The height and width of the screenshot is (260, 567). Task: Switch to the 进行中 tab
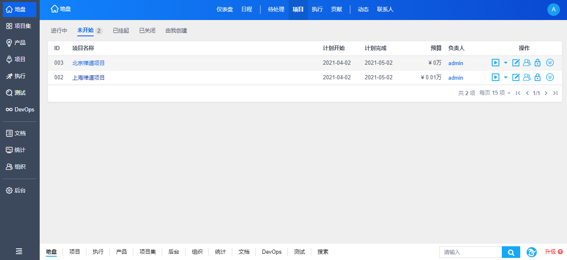pyautogui.click(x=59, y=31)
